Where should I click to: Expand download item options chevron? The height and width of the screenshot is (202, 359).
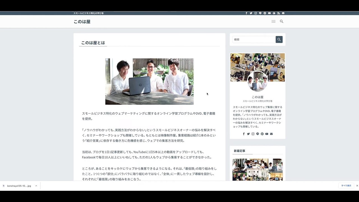point(36,186)
